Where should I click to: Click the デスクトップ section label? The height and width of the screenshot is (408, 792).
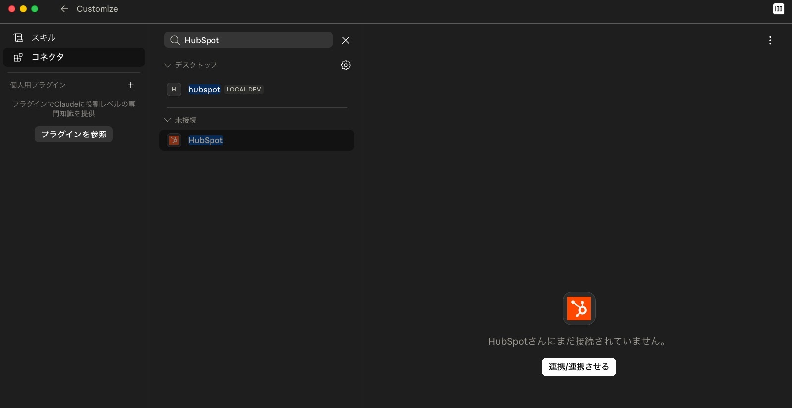pos(196,65)
